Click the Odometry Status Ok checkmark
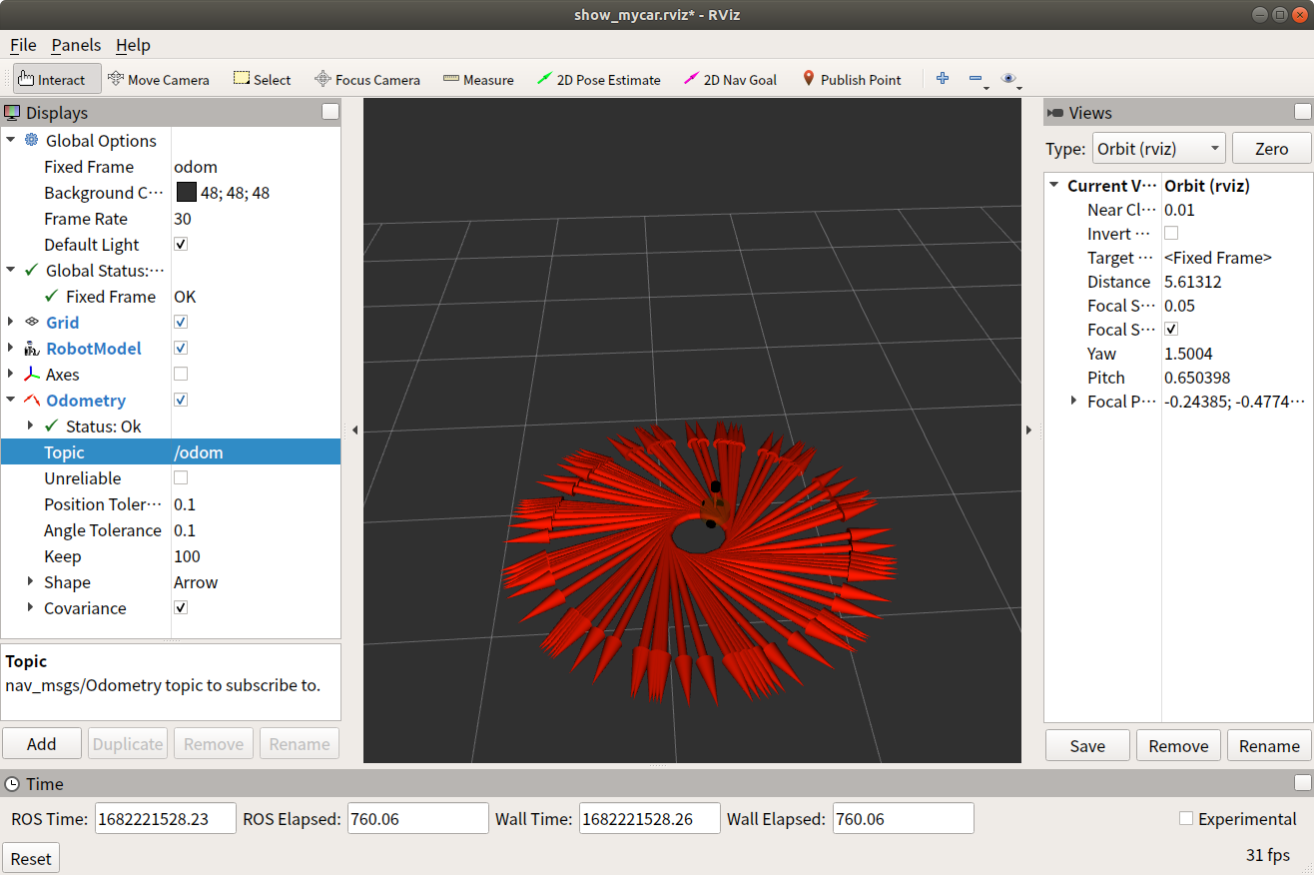Screen dimensions: 1314x875 click(x=52, y=427)
